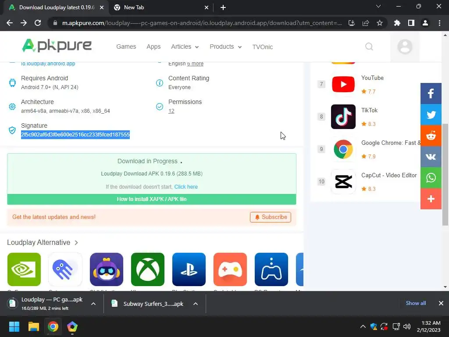Click the '6 more' languages link
Viewport: 449px width, 337px height.
tap(195, 64)
